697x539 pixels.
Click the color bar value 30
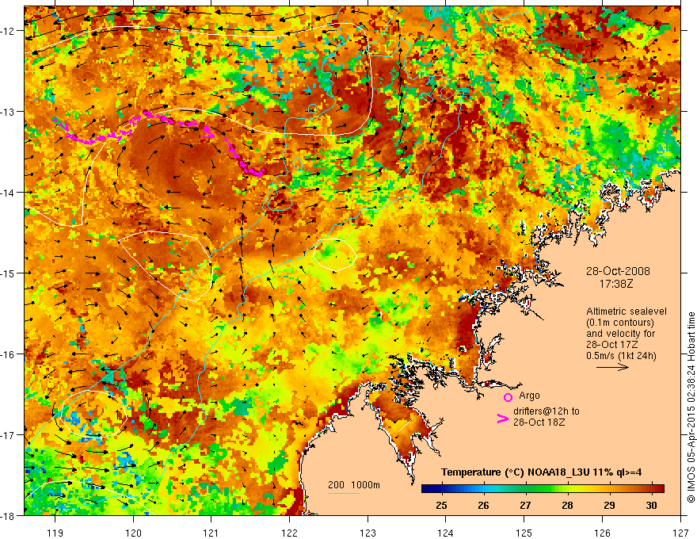[x=651, y=505]
